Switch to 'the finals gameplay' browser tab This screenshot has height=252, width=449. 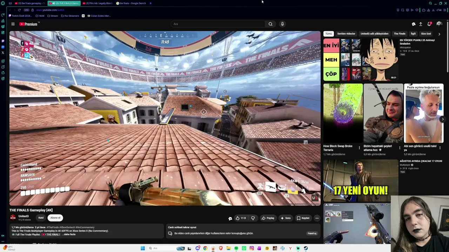click(30, 3)
